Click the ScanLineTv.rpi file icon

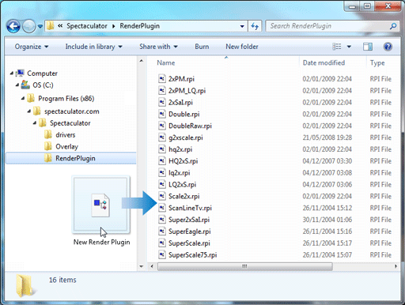162,208
